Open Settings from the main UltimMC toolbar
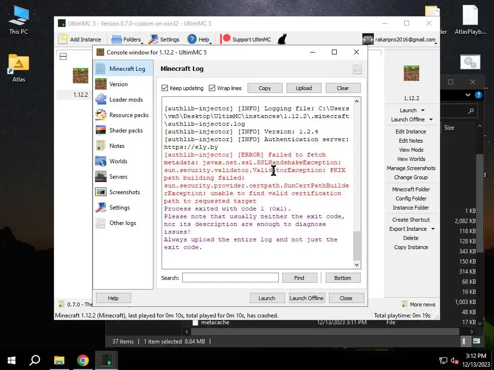The height and width of the screenshot is (370, 494). pos(164,40)
